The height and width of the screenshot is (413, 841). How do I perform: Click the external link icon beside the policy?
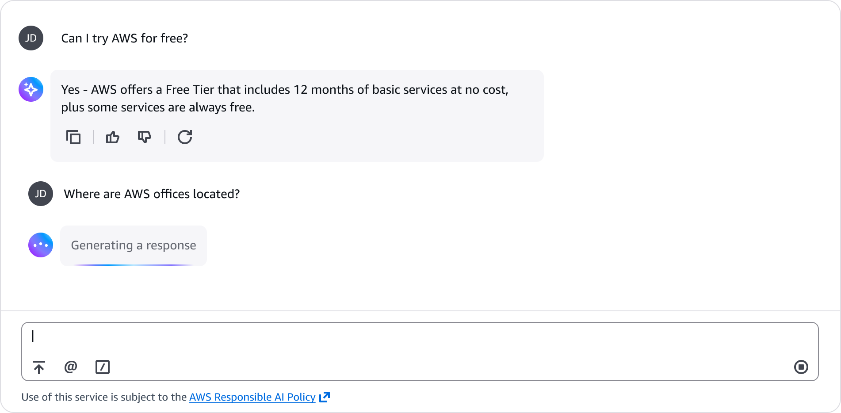pyautogui.click(x=325, y=397)
